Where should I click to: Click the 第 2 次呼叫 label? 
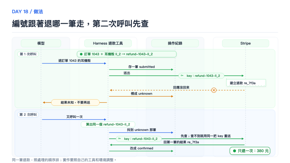(28, 115)
